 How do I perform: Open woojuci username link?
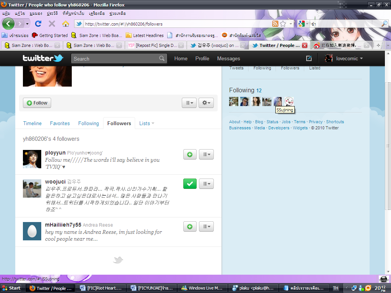55,182
